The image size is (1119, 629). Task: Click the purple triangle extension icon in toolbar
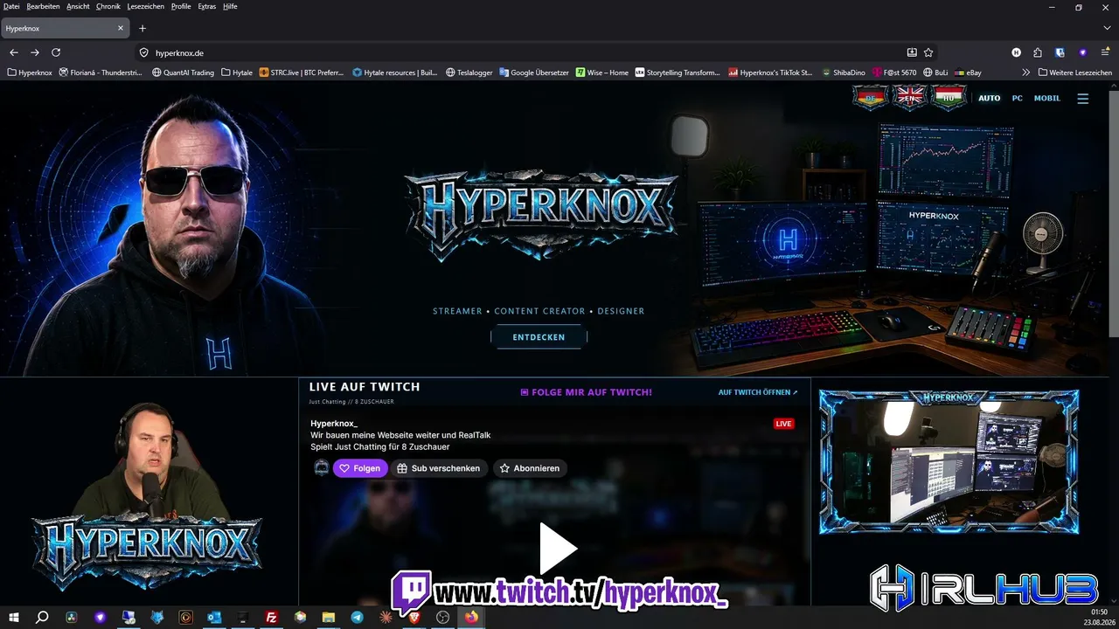pos(1082,52)
